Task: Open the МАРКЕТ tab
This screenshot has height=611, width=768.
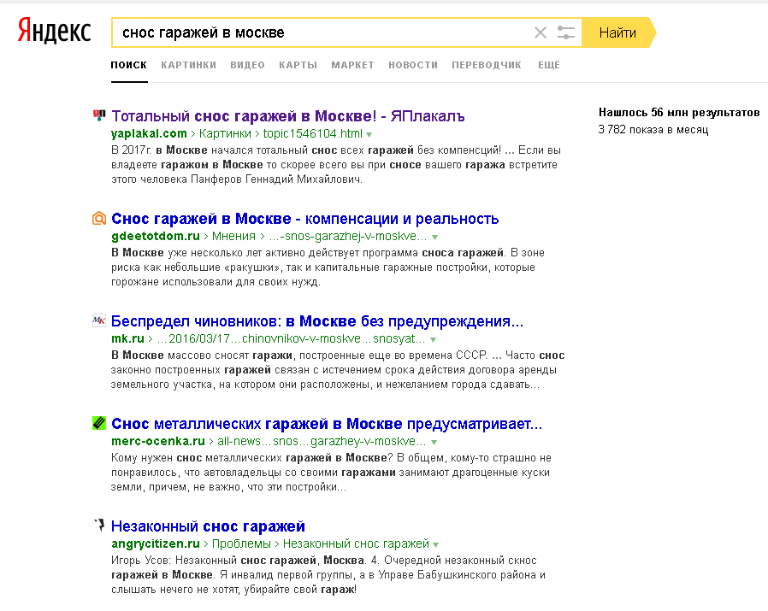Action: (x=352, y=65)
